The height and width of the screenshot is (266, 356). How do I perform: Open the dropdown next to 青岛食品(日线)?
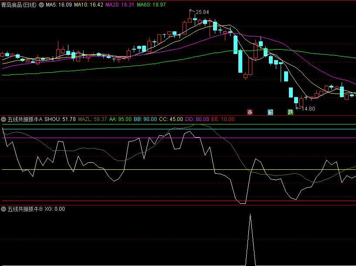(41, 5)
